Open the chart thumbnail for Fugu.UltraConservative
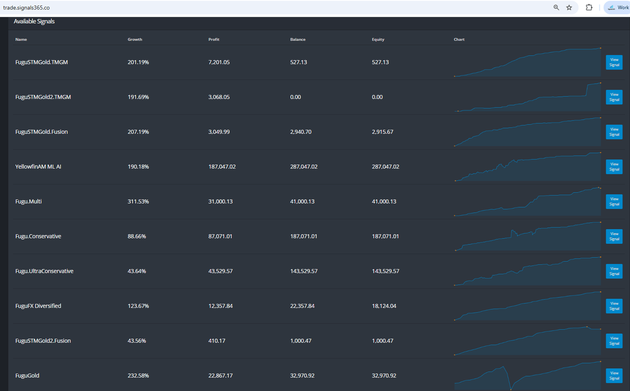Viewport: 630px width, 391px height. [x=527, y=271]
